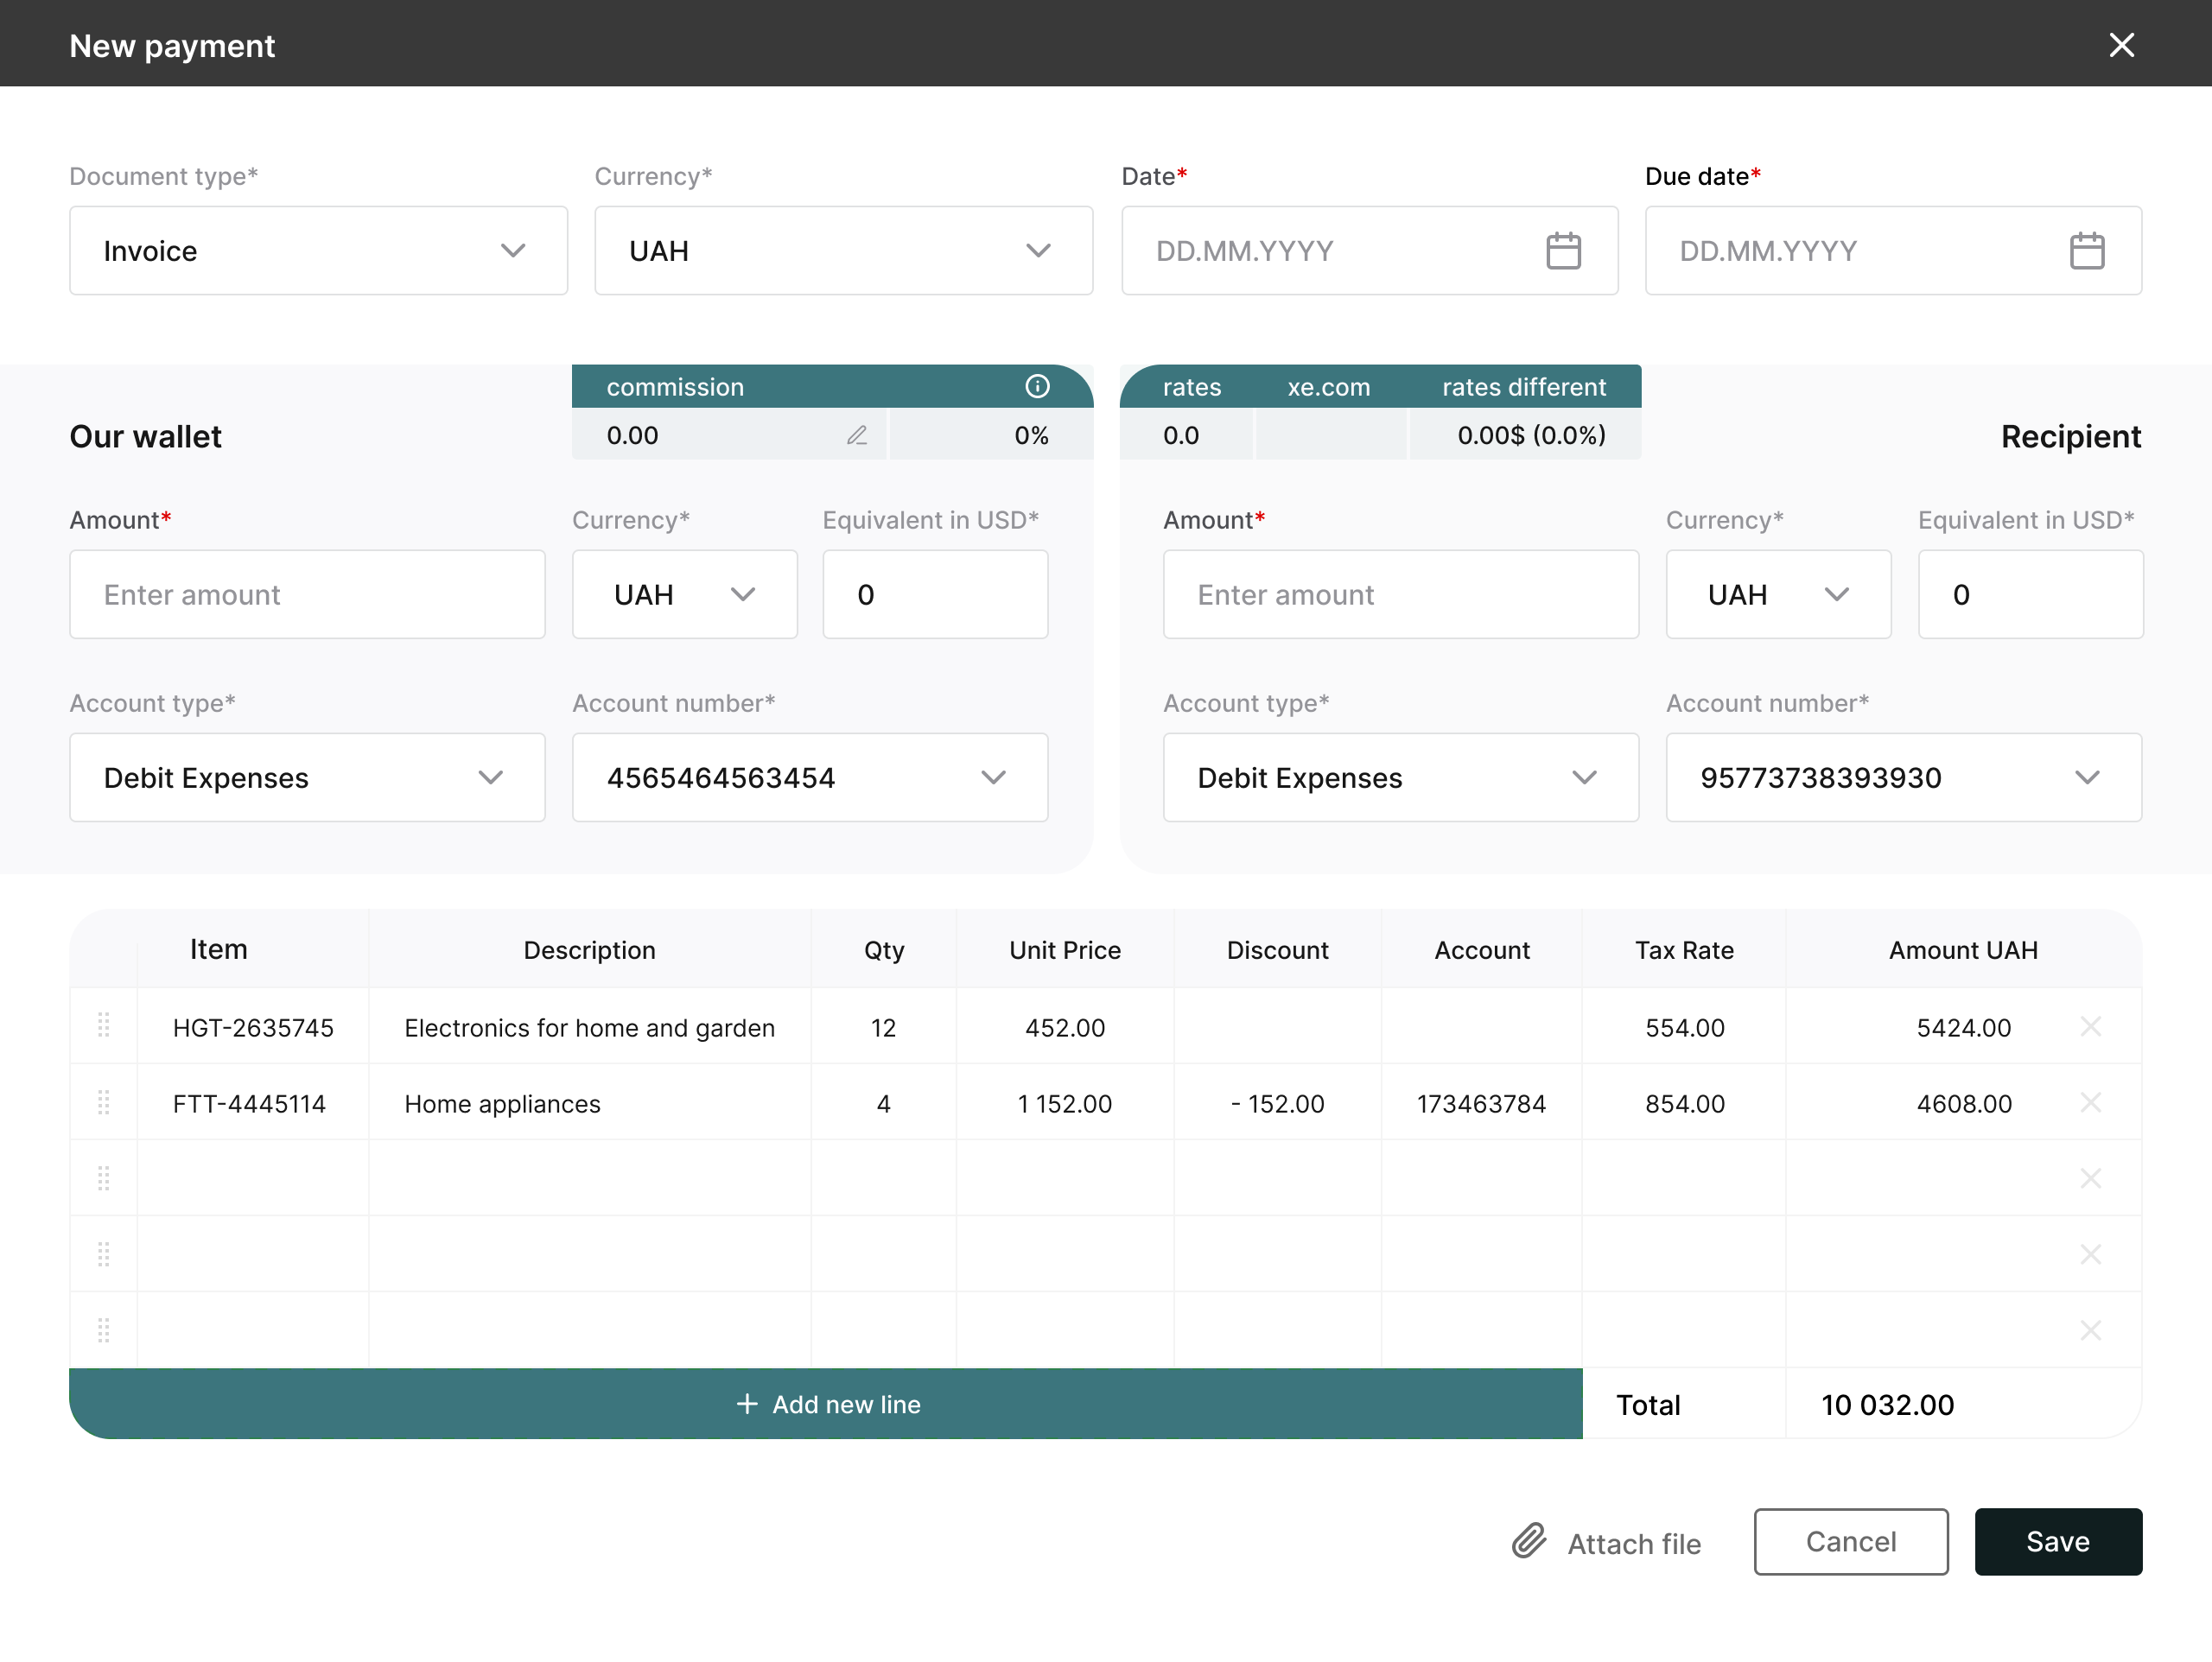Screen dimensions: 2212x1662
Task: Click the drag handle of first empty row
Action: [x=103, y=1178]
